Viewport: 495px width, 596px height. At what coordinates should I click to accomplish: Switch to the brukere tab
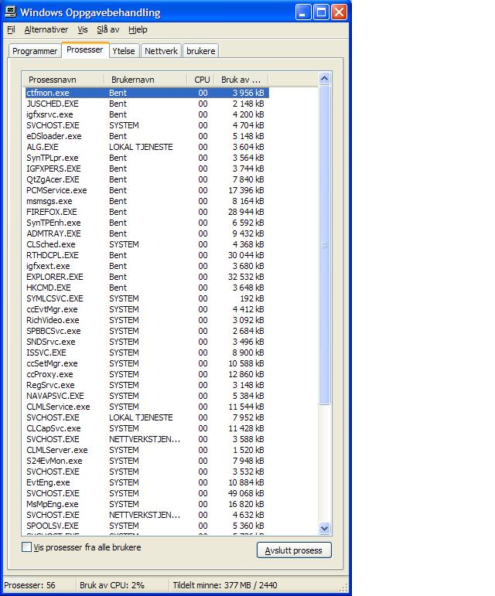[x=200, y=51]
